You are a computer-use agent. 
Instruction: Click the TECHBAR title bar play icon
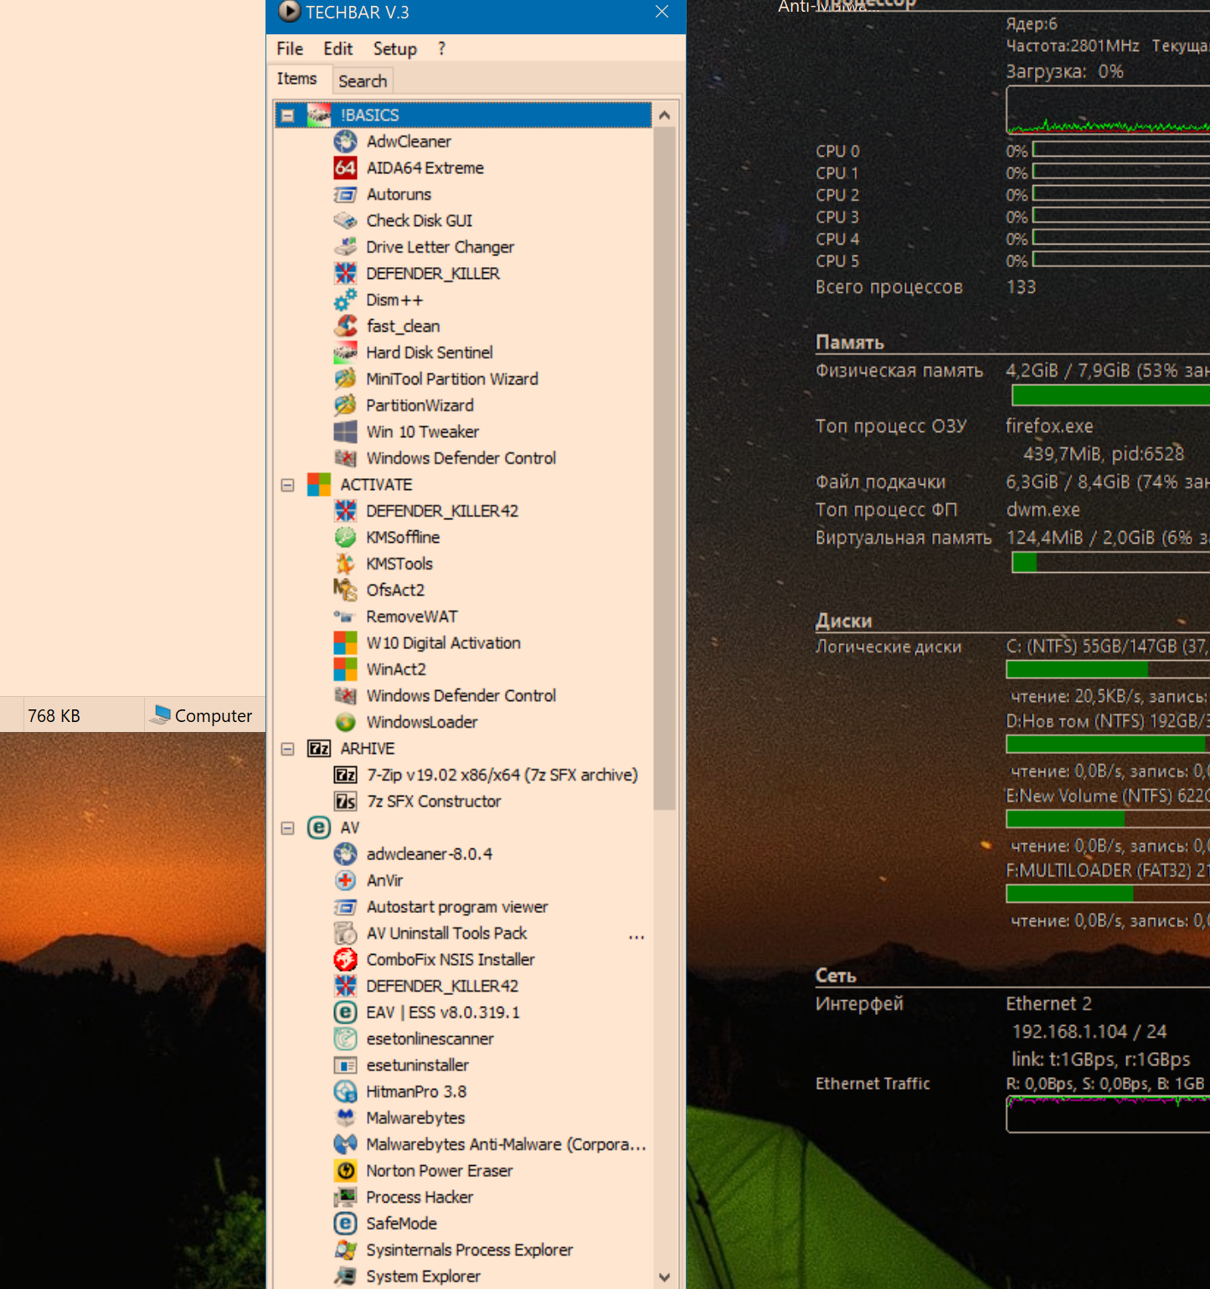point(289,12)
